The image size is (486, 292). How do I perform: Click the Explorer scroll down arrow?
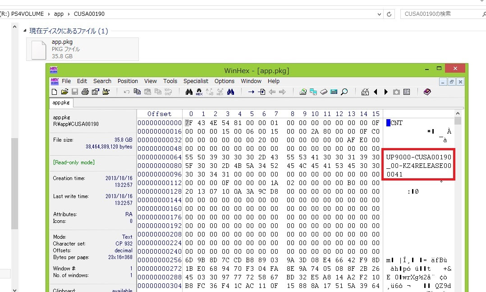coord(14,290)
